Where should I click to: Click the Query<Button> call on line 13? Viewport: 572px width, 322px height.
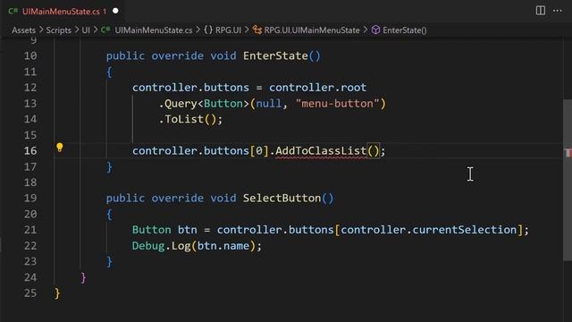204,104
